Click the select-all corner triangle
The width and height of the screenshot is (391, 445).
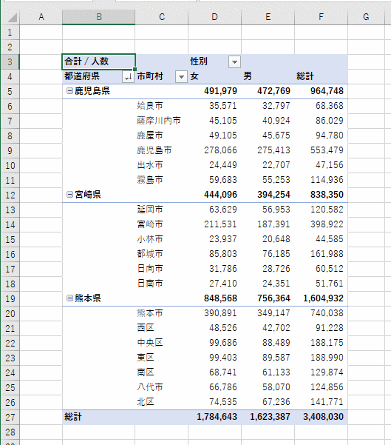[11, 17]
